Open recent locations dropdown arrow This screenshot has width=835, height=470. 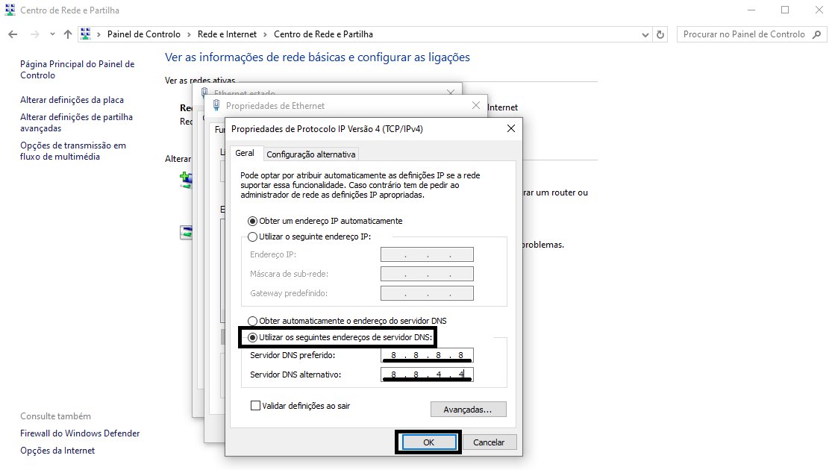[52, 34]
